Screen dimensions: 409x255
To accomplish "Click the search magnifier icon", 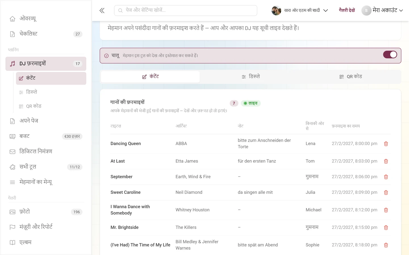I will [120, 10].
